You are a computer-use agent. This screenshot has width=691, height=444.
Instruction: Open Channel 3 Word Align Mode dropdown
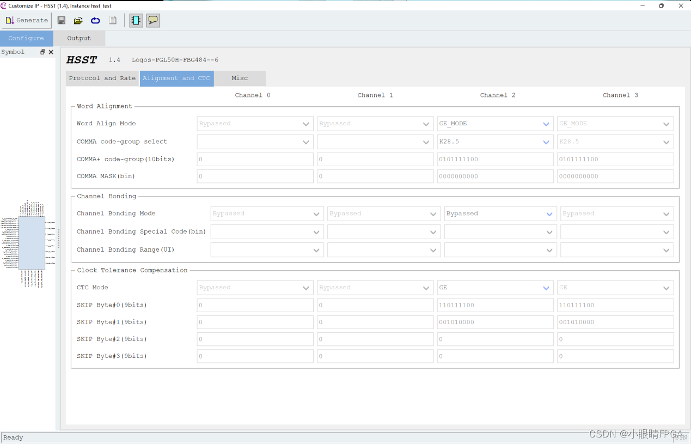[615, 124]
